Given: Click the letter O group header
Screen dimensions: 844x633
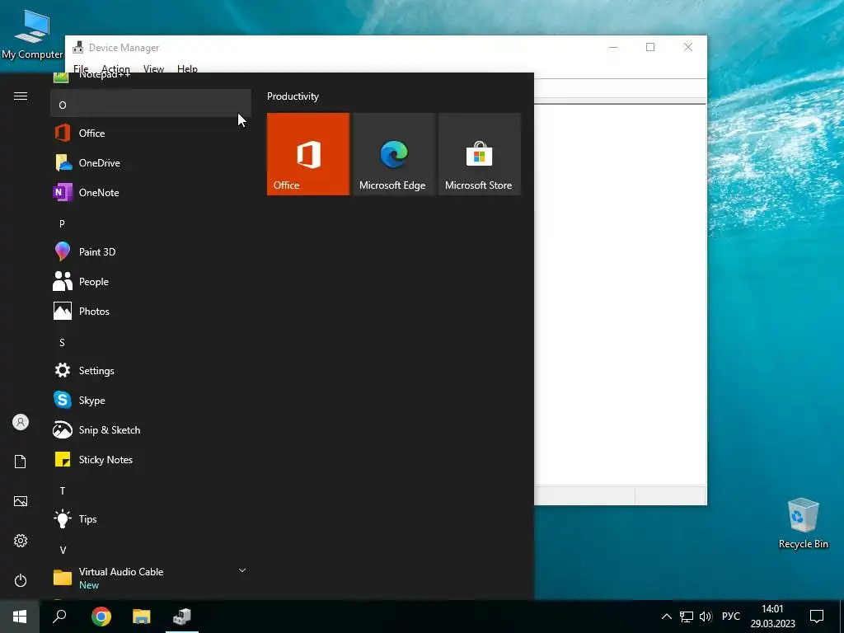Looking at the screenshot, I should tap(151, 104).
